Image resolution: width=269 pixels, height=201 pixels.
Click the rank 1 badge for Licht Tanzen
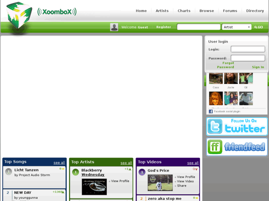[x=9, y=171]
